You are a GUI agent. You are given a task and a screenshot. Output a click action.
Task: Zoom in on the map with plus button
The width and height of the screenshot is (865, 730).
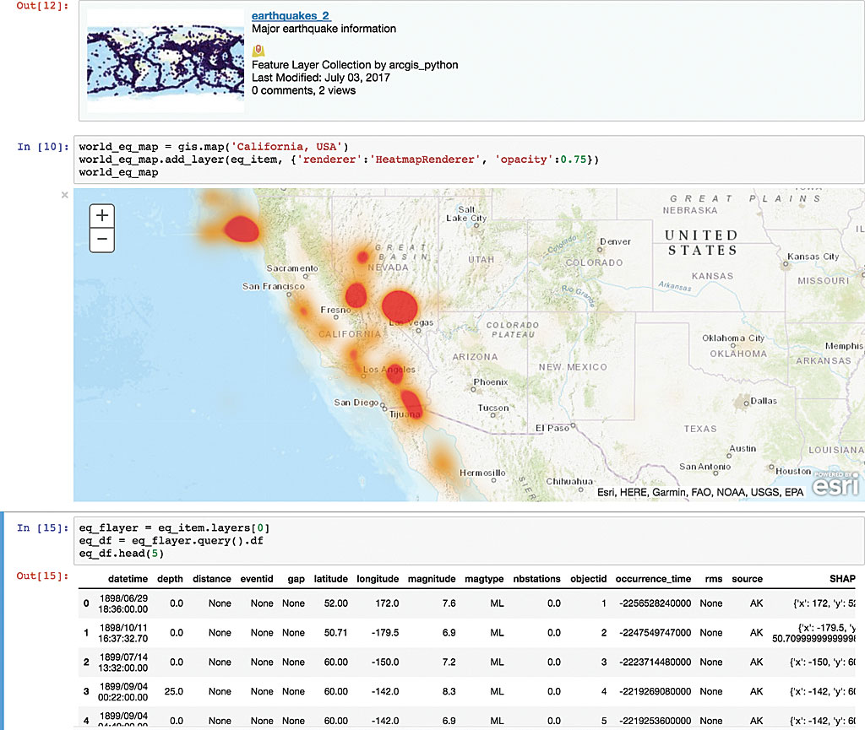(x=102, y=215)
